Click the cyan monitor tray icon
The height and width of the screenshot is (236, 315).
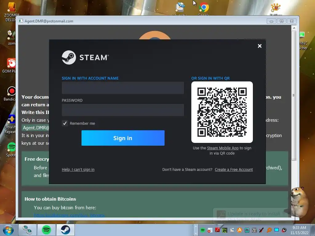pyautogui.click(x=277, y=230)
